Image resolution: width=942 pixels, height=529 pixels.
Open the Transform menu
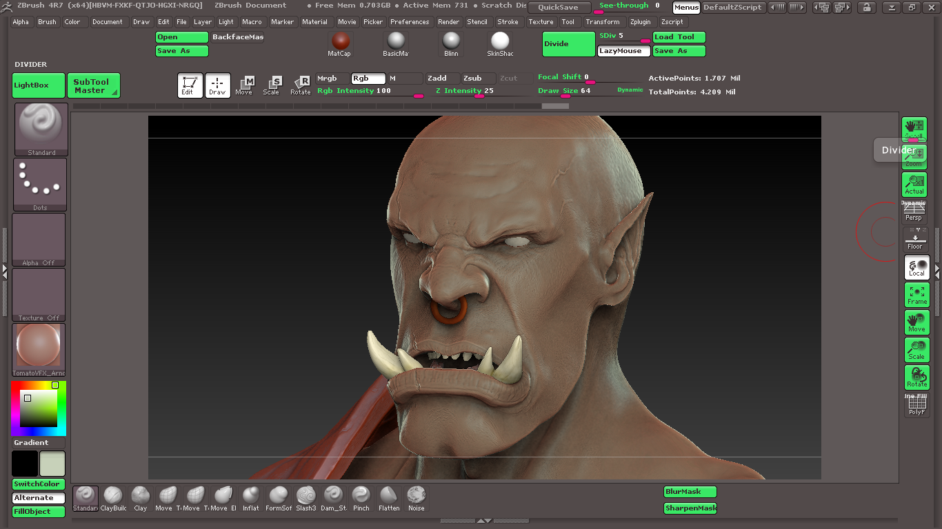point(603,22)
